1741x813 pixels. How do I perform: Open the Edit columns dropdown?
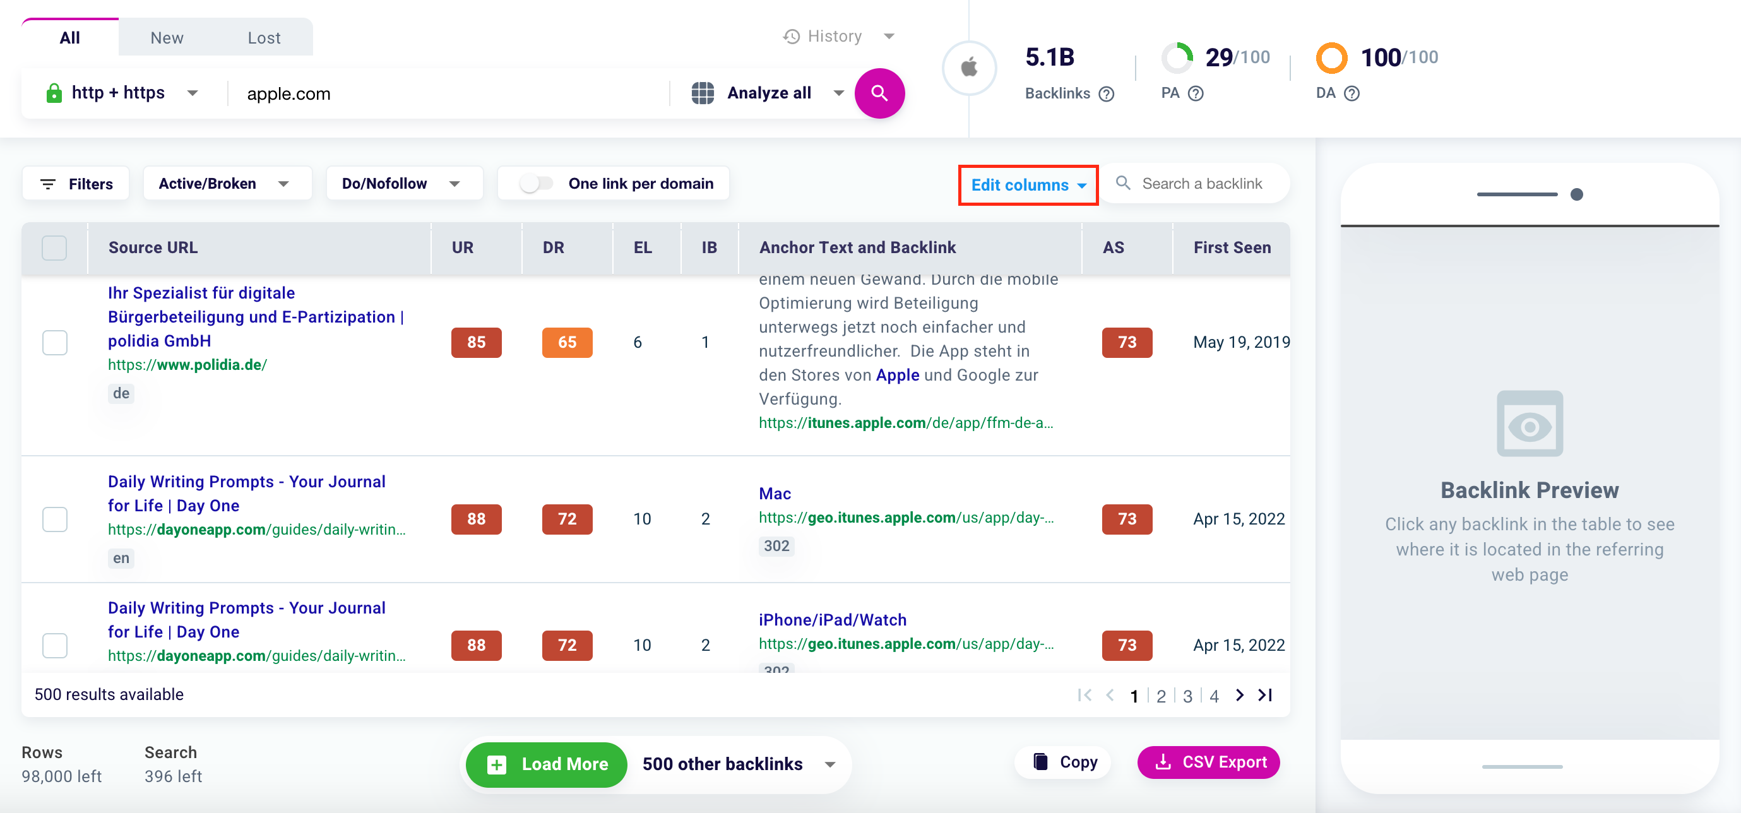1027,184
